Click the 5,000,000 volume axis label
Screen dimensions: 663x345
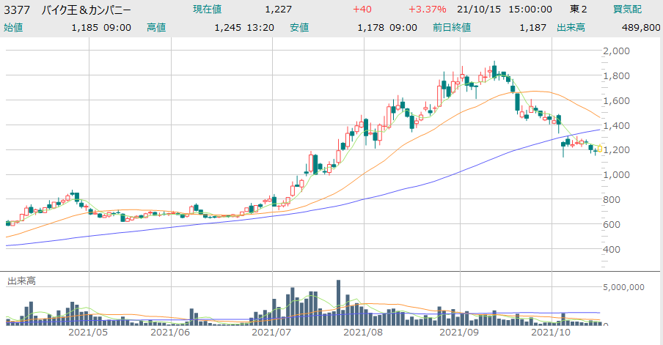click(623, 287)
